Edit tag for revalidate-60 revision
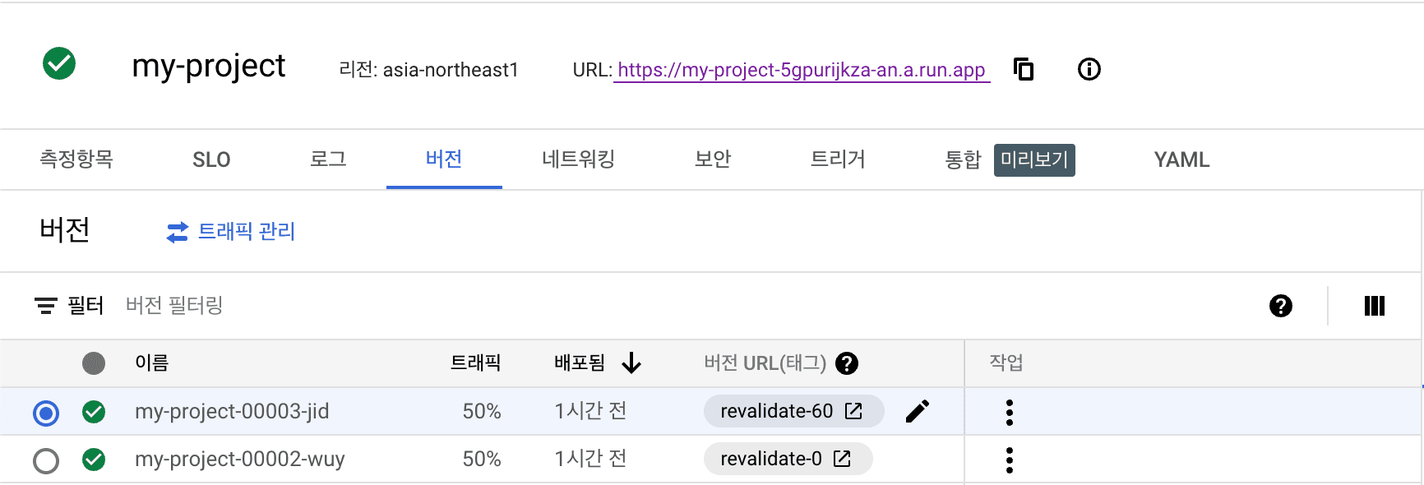This screenshot has height=485, width=1424. [918, 411]
